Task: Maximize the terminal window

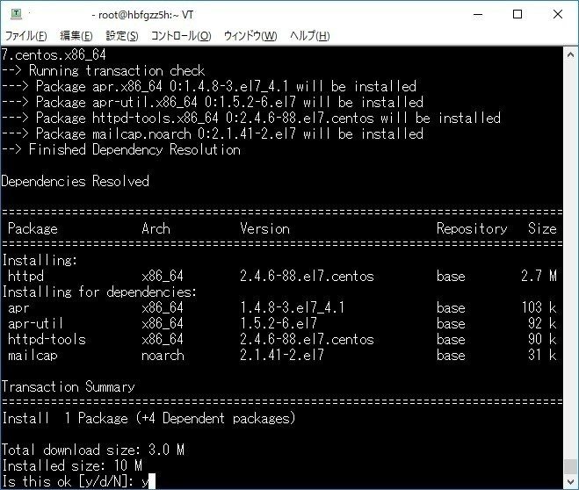Action: pyautogui.click(x=517, y=15)
